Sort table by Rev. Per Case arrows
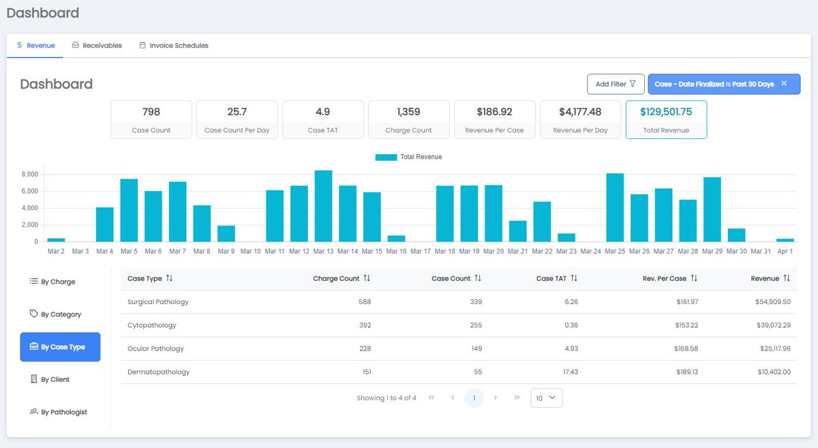Image resolution: width=818 pixels, height=448 pixels. coord(694,278)
